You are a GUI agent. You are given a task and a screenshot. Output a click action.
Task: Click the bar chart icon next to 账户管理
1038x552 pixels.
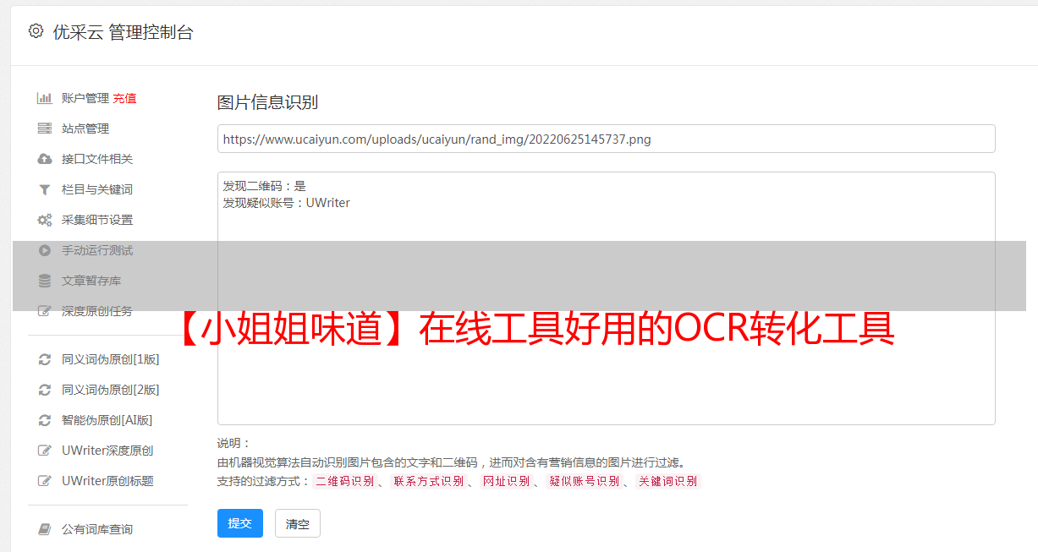pos(45,98)
